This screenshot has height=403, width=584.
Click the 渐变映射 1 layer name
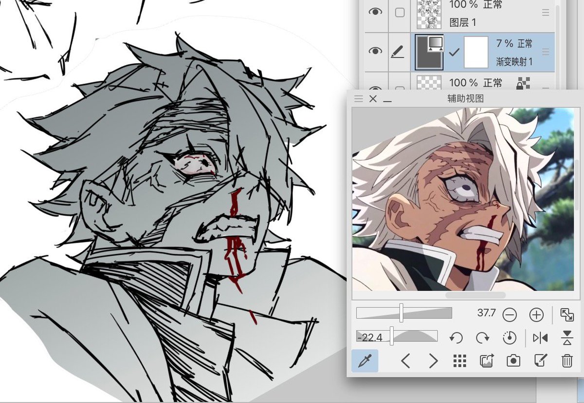pos(514,62)
